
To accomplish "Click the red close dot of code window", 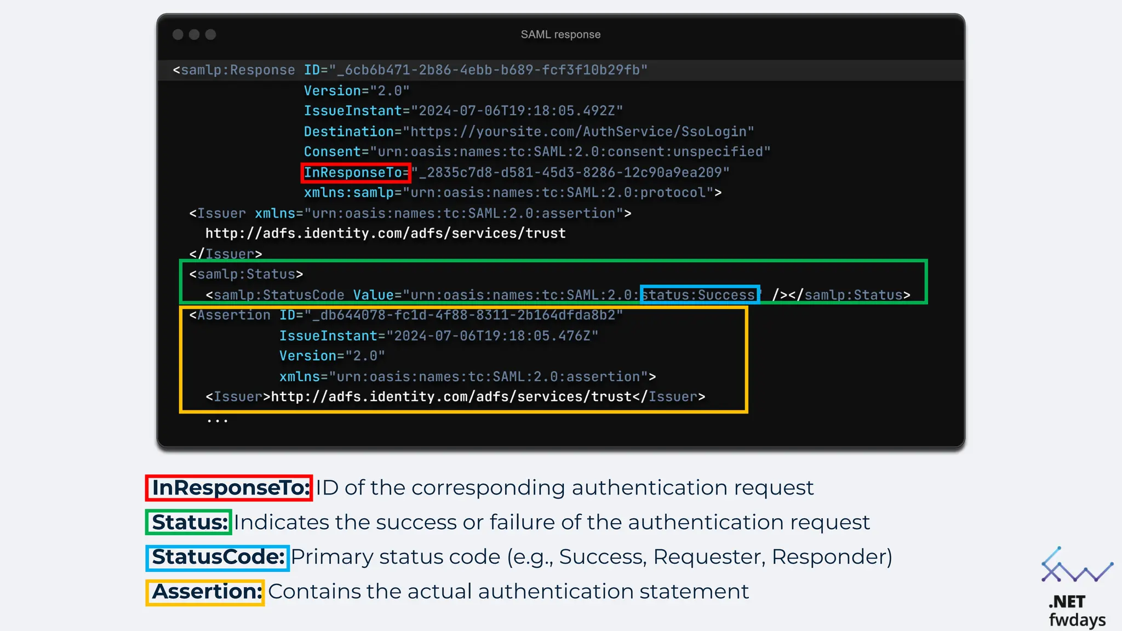I will [x=178, y=35].
